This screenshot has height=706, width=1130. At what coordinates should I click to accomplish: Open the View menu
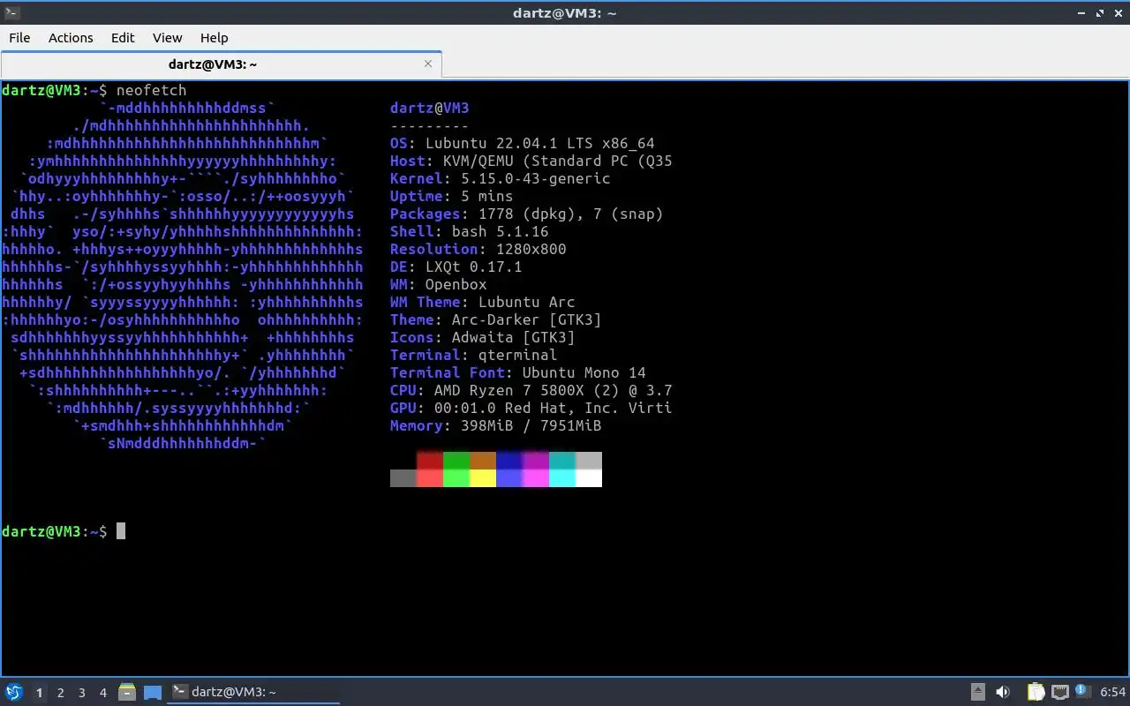[167, 38]
